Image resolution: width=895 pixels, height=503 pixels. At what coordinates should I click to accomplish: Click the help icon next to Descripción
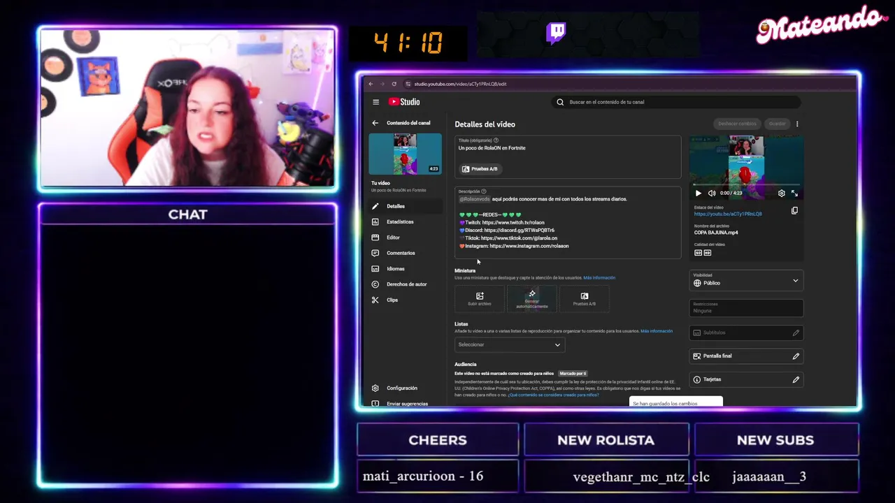click(484, 191)
